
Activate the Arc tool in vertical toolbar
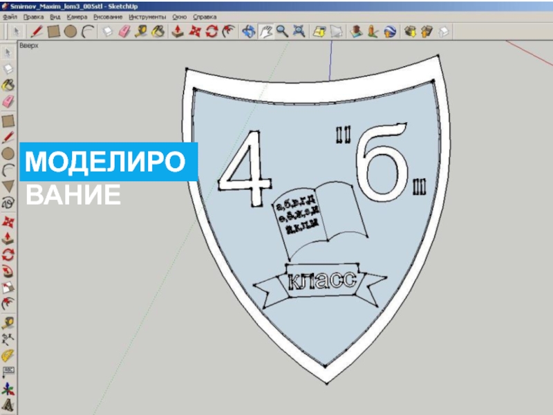[x=8, y=170]
